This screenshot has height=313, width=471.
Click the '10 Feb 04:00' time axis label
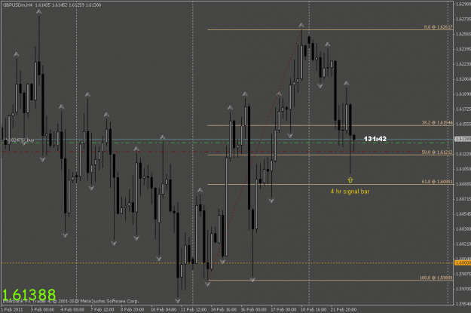164,309
